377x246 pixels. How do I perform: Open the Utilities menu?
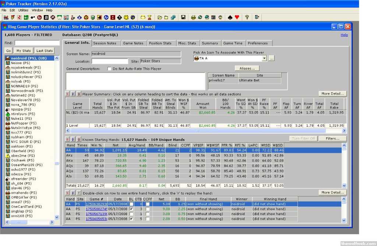pos(23,10)
